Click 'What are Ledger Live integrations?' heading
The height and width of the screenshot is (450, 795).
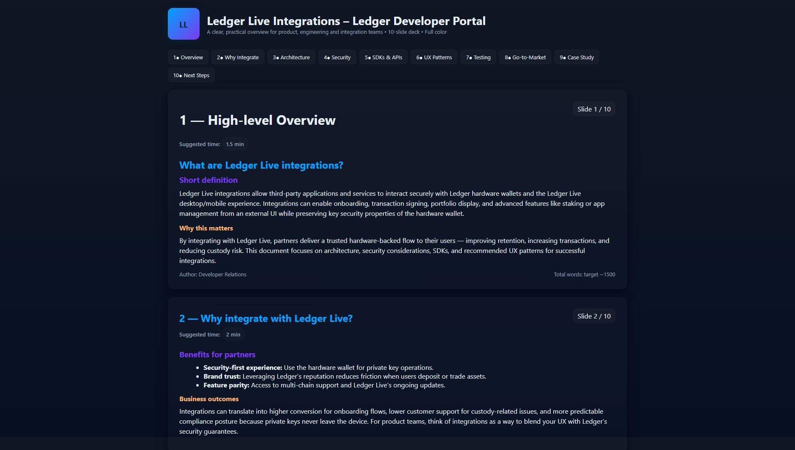[261, 165]
